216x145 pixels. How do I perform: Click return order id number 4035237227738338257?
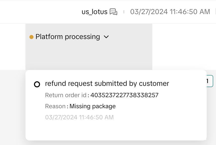coord(124,95)
